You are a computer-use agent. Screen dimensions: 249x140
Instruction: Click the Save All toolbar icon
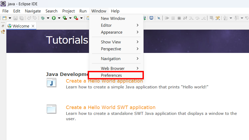pyautogui.click(x=21, y=18)
